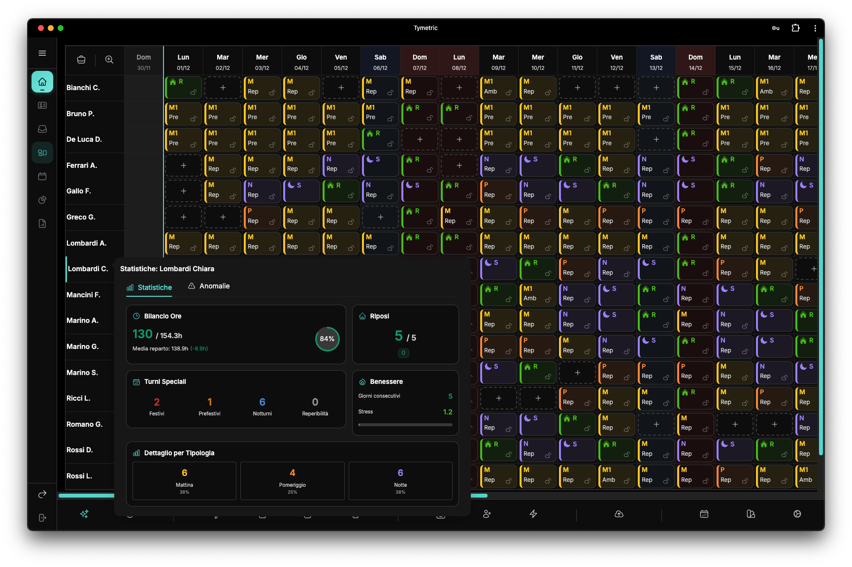The height and width of the screenshot is (567, 852).
Task: Toggle lock on Lombardi A. 03/12 shift
Action: coord(272,248)
